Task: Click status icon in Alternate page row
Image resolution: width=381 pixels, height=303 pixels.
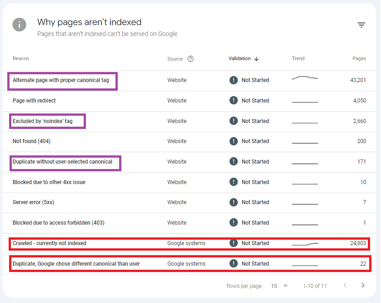Action: 234,80
